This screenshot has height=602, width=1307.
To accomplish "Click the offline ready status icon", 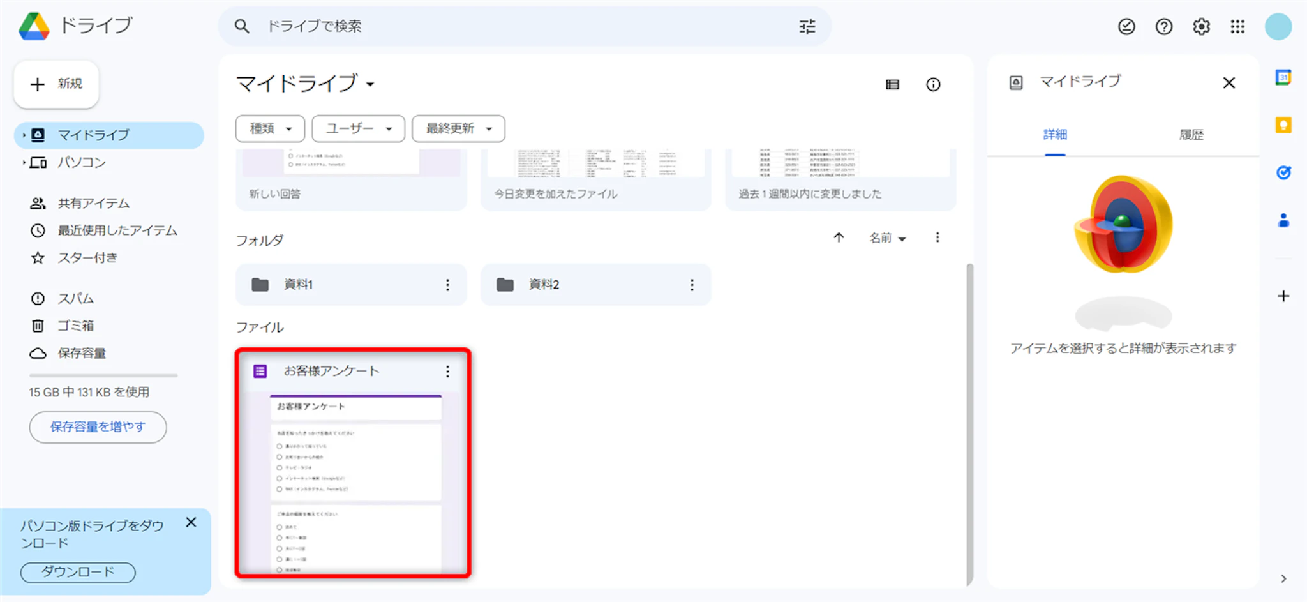I will click(1126, 26).
